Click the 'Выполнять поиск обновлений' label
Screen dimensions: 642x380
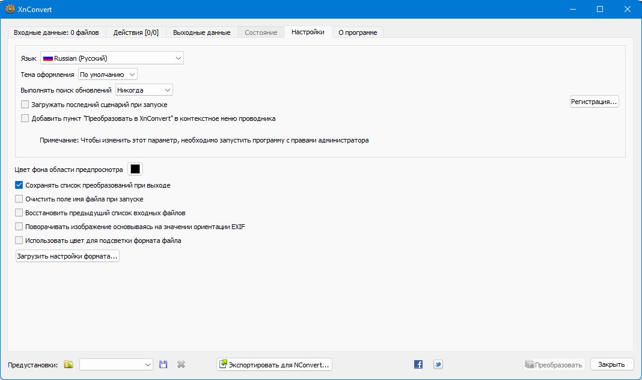pyautogui.click(x=66, y=90)
